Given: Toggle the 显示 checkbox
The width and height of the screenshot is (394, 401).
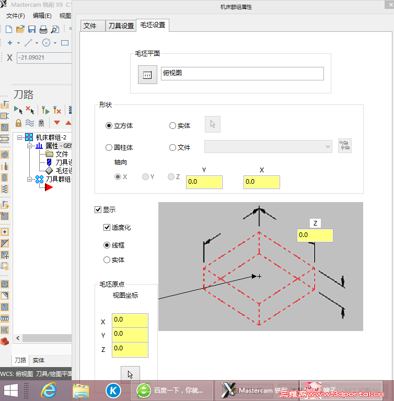Looking at the screenshot, I should [x=98, y=210].
